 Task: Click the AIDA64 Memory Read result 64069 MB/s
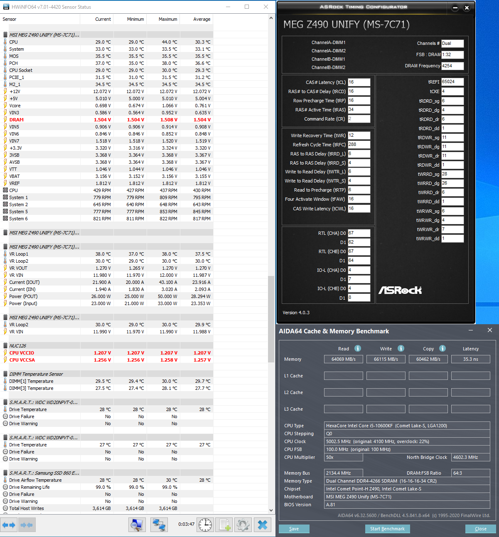click(344, 359)
